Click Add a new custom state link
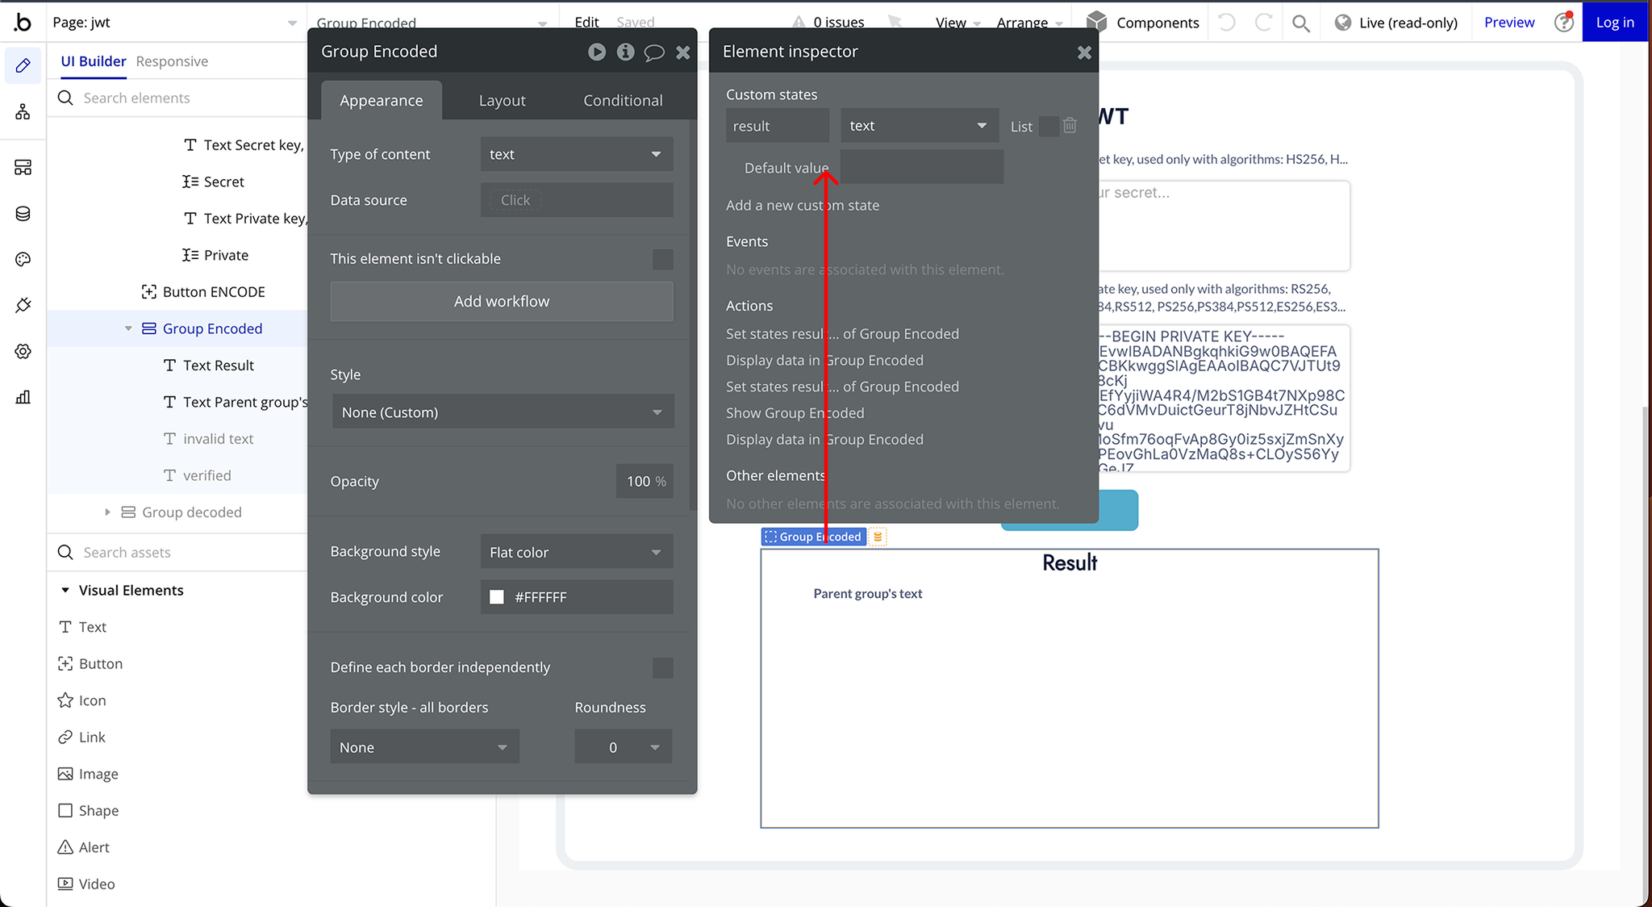Viewport: 1652px width, 907px height. tap(803, 204)
